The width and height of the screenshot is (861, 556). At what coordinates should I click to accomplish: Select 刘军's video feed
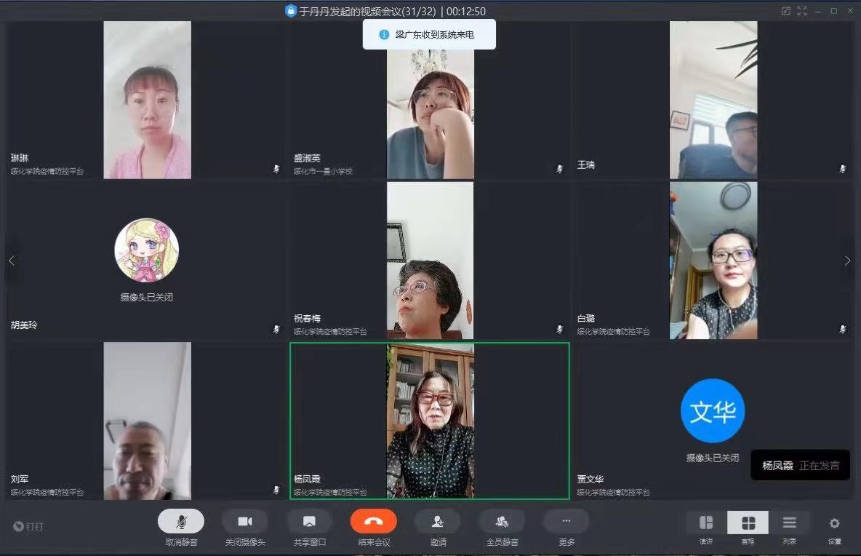pyautogui.click(x=147, y=421)
